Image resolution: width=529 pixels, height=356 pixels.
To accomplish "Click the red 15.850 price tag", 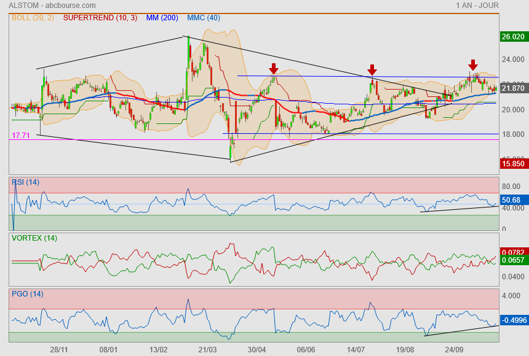I will tap(513, 164).
